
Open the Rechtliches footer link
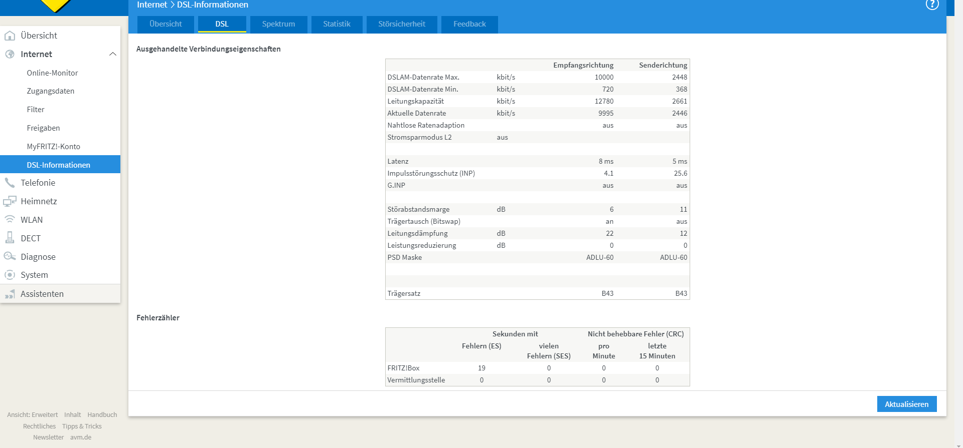tap(39, 426)
